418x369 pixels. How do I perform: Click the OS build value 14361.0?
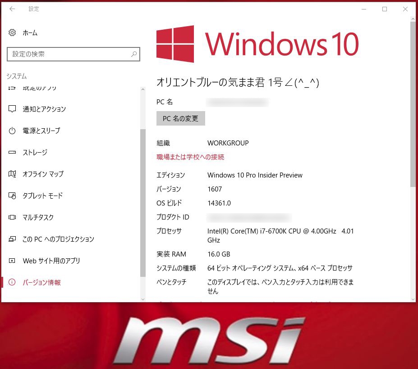coord(219,203)
